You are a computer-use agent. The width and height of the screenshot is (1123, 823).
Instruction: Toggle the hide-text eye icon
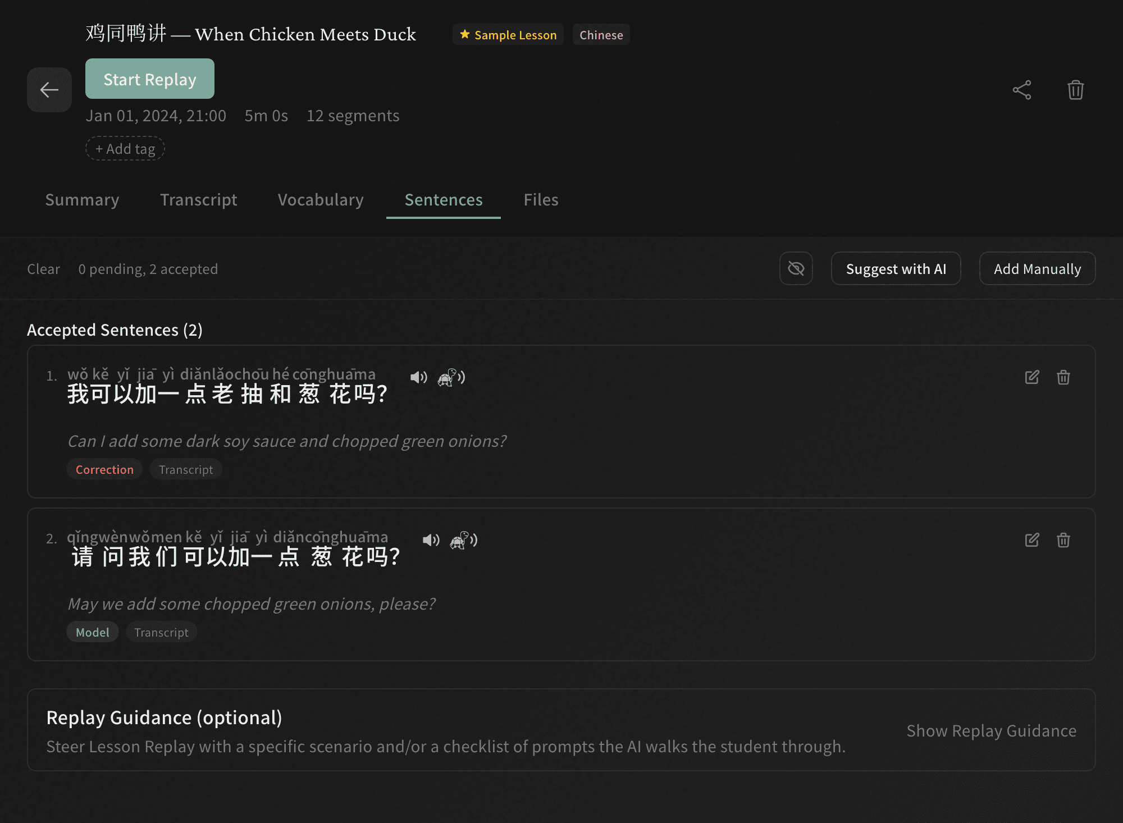(x=796, y=269)
